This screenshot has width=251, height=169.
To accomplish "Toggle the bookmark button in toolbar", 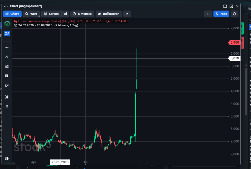I will click(127, 14).
